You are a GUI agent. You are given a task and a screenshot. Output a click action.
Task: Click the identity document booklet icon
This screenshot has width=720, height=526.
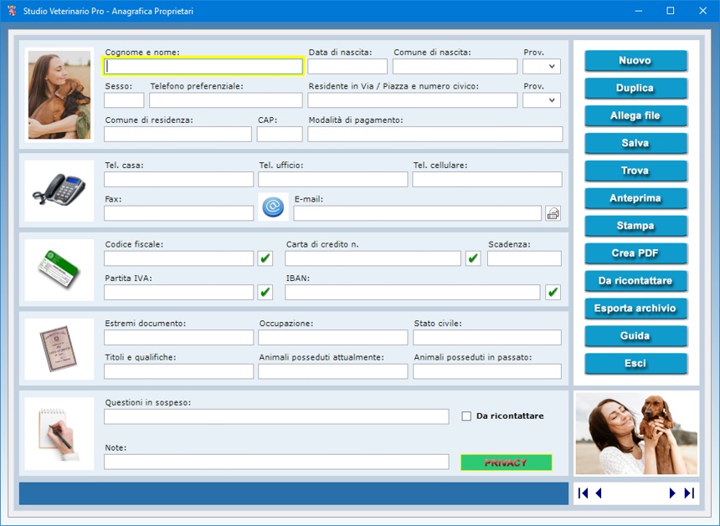(59, 349)
